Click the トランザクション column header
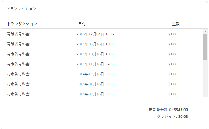The width and height of the screenshot is (209, 129). pyautogui.click(x=22, y=24)
